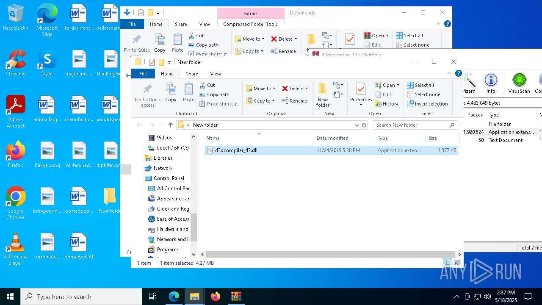The width and height of the screenshot is (542, 305).
Task: Click navigation pane vertical scrollbar
Action: (x=194, y=227)
